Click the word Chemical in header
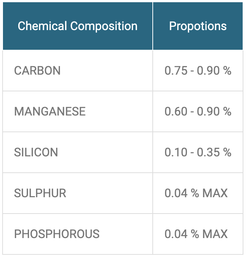This screenshot has width=246, height=257. [x=42, y=26]
